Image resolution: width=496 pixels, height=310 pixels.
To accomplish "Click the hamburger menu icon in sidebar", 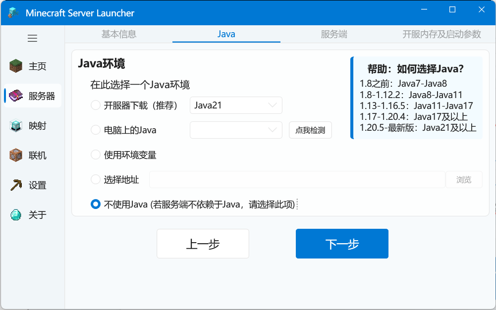I will pos(33,38).
